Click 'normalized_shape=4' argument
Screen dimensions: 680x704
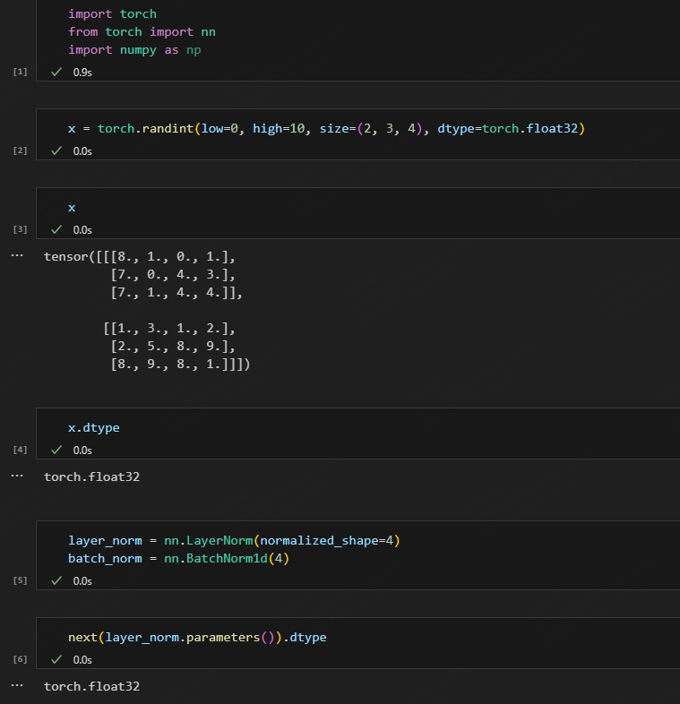pyautogui.click(x=326, y=541)
